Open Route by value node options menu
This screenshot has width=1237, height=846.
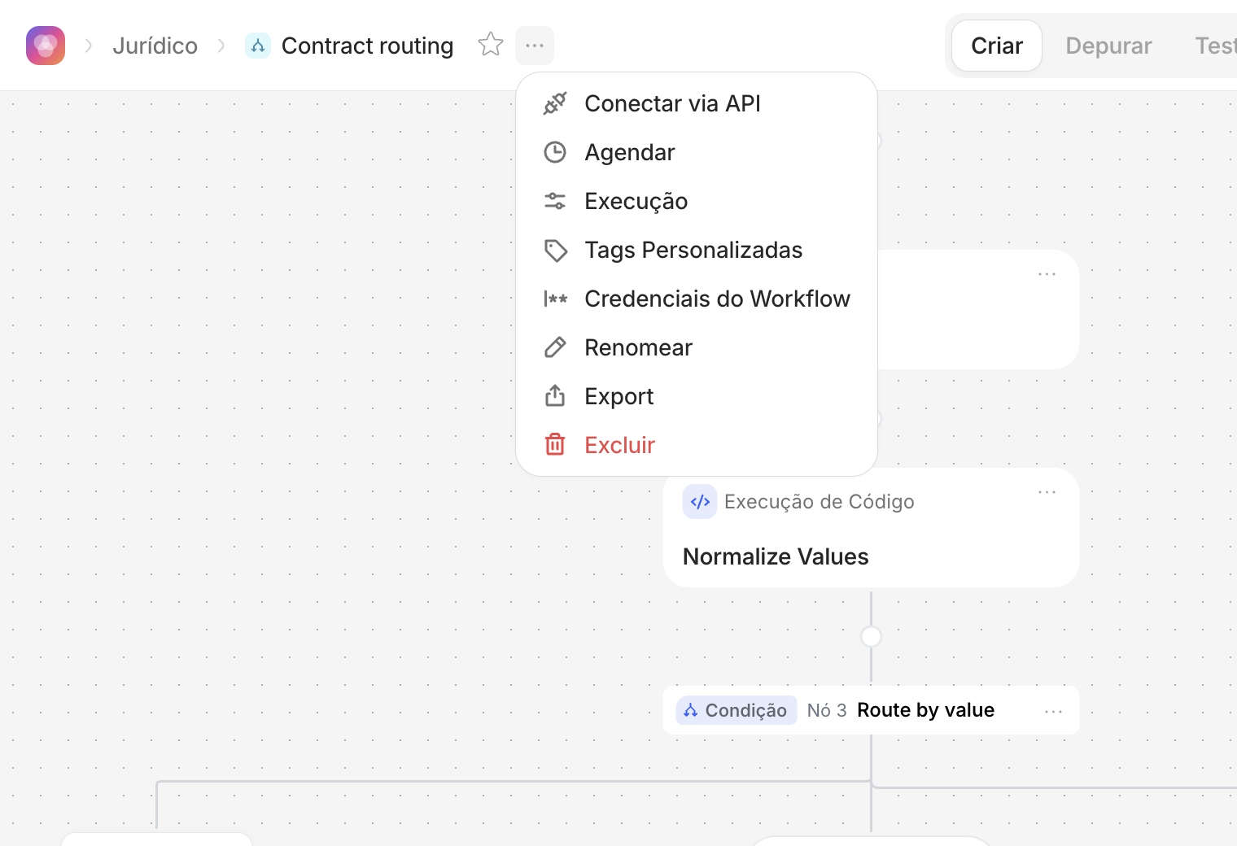click(x=1054, y=711)
